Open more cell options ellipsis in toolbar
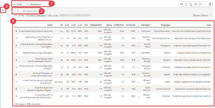Image resolution: width=215 pixels, height=108 pixels. (205, 4)
